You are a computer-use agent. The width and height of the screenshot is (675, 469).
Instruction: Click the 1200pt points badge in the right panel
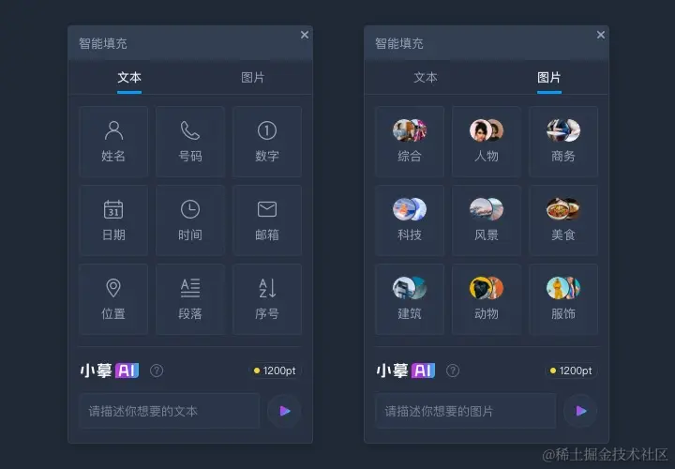571,371
